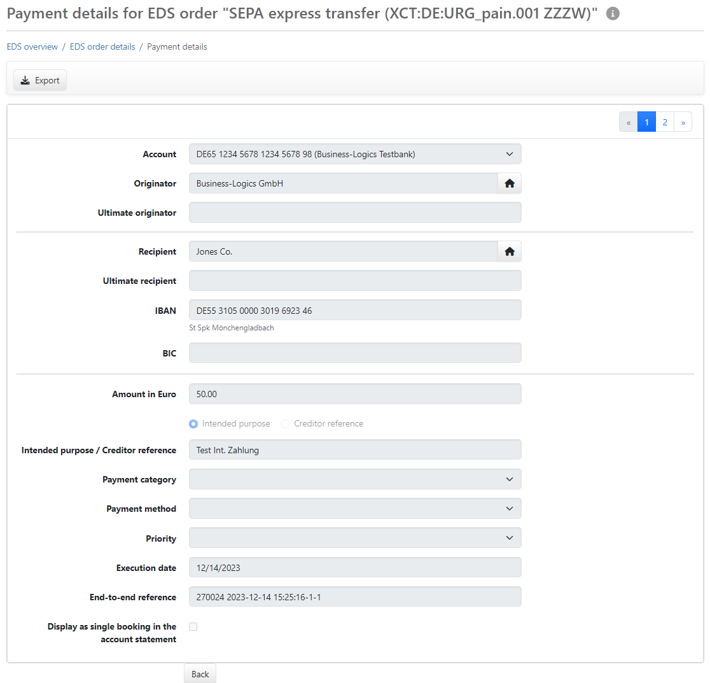Click the End-to-end reference field

pyautogui.click(x=355, y=597)
